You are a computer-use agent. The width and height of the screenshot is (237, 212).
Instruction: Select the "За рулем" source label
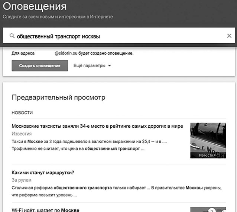pyautogui.click(x=22, y=180)
